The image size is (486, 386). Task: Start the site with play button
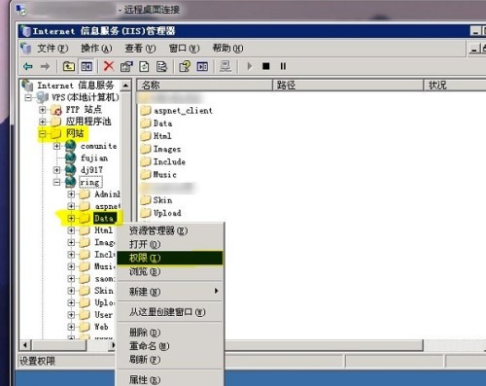tap(250, 66)
